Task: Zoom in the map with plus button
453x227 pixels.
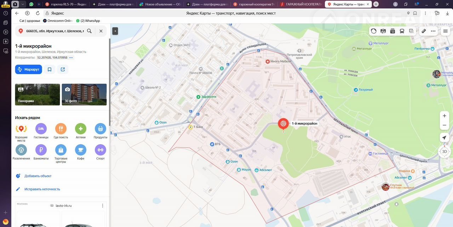Action: pos(445,116)
